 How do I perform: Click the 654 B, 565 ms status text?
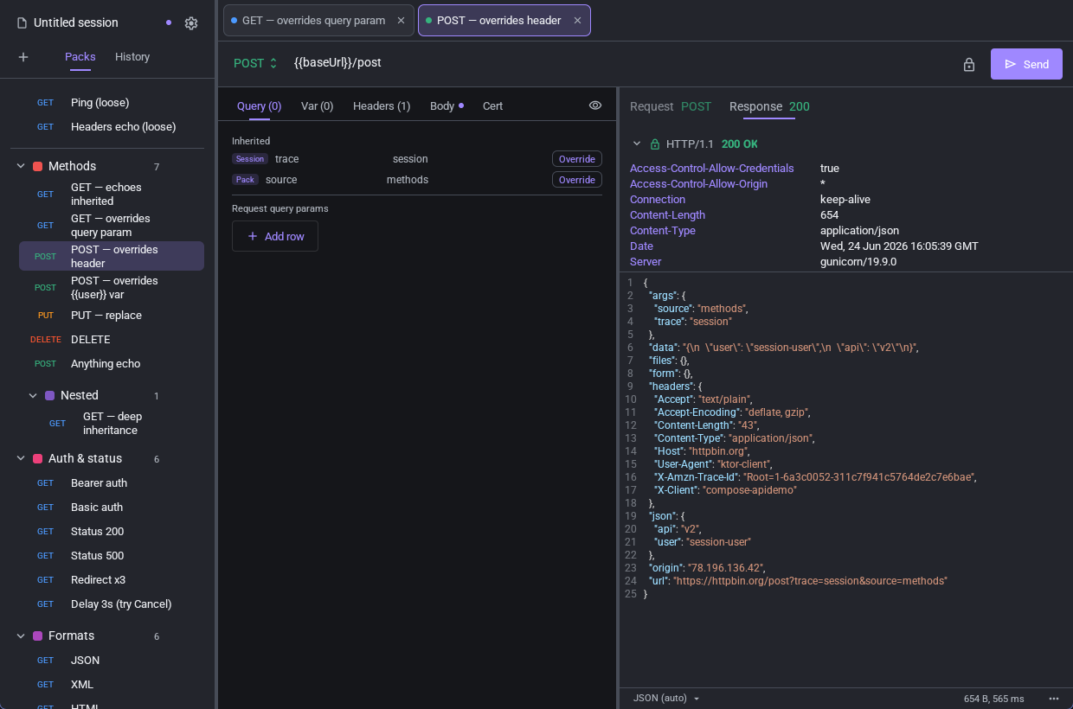tap(993, 699)
